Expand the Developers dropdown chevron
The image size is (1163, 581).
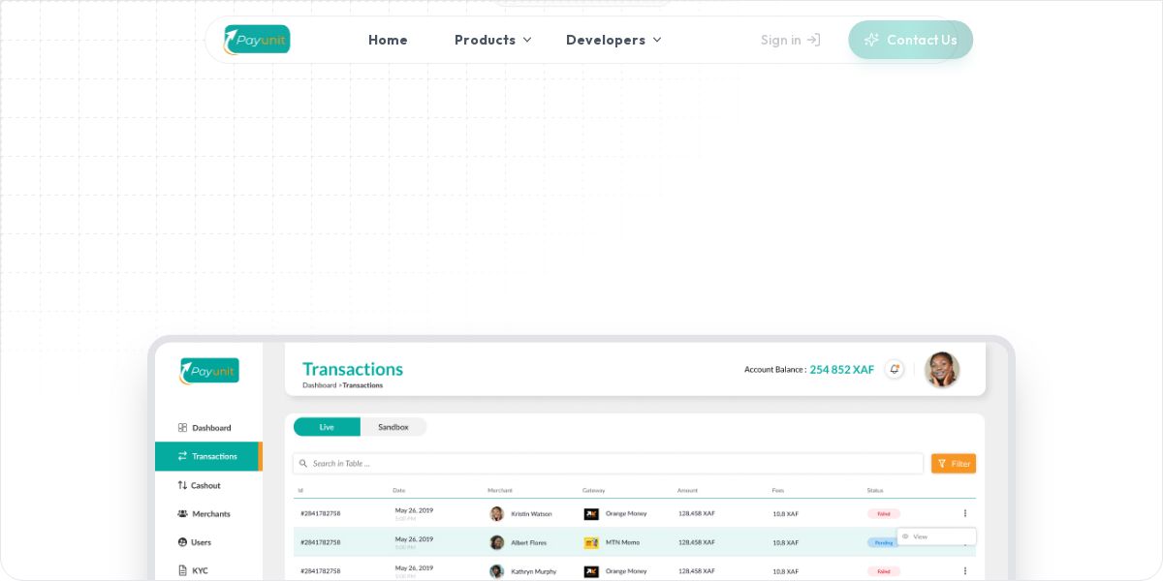(657, 40)
